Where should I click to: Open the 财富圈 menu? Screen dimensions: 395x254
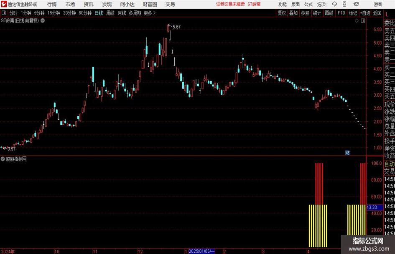point(150,4)
